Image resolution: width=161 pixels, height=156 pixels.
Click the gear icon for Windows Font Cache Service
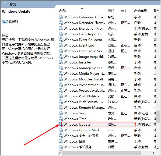[61, 51]
